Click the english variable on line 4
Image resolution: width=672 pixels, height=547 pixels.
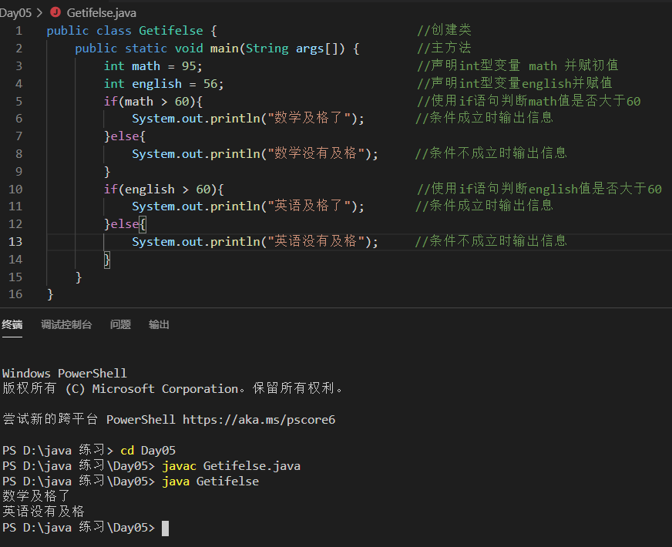click(157, 84)
